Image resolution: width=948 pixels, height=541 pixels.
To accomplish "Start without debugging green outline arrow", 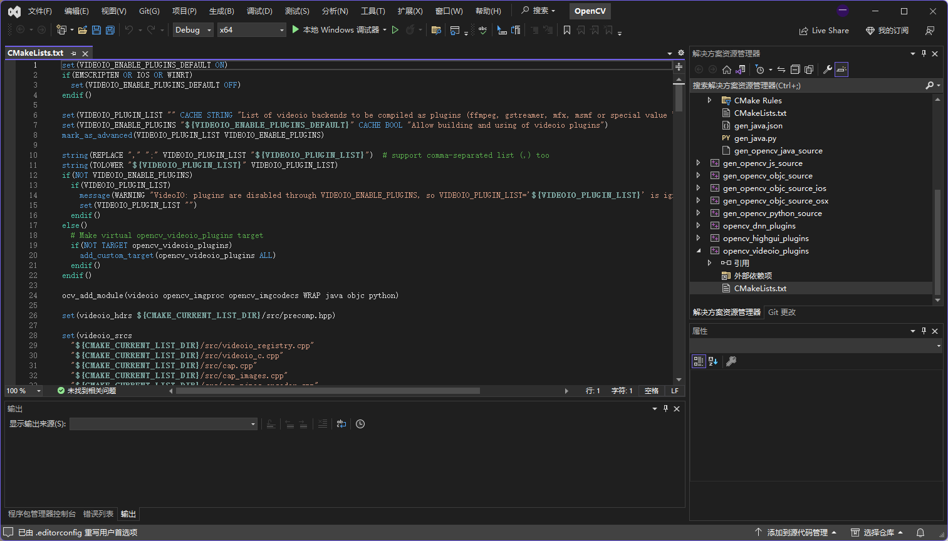I will click(395, 30).
